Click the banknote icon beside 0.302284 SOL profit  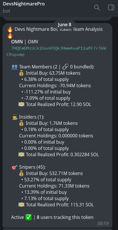click(x=21, y=154)
